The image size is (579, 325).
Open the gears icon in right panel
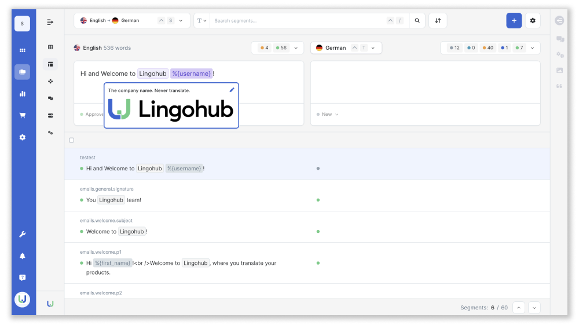(x=560, y=54)
